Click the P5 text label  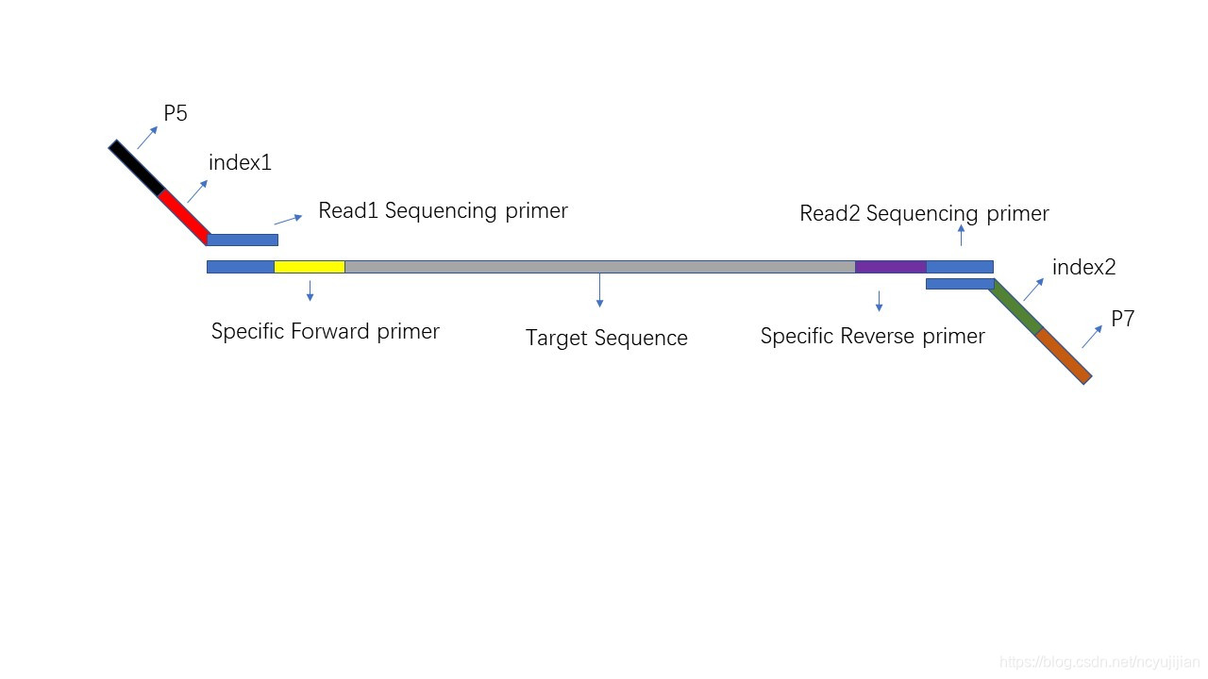(176, 113)
